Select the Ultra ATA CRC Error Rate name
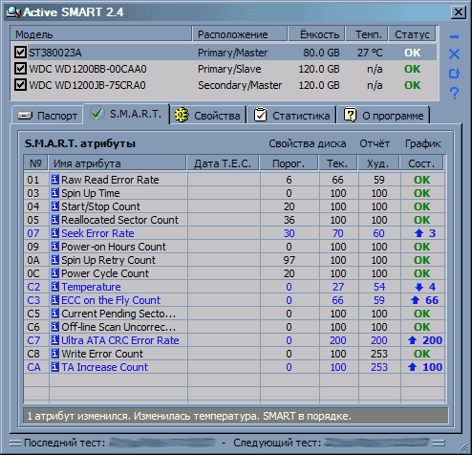The image size is (472, 455). 120,340
